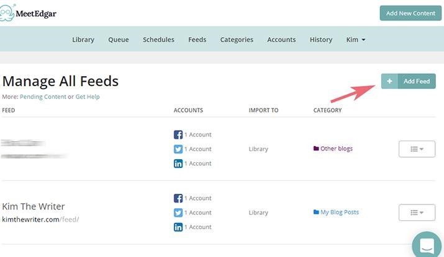444x257 pixels.
Task: Open the Schedules tab
Action: pyautogui.click(x=158, y=40)
